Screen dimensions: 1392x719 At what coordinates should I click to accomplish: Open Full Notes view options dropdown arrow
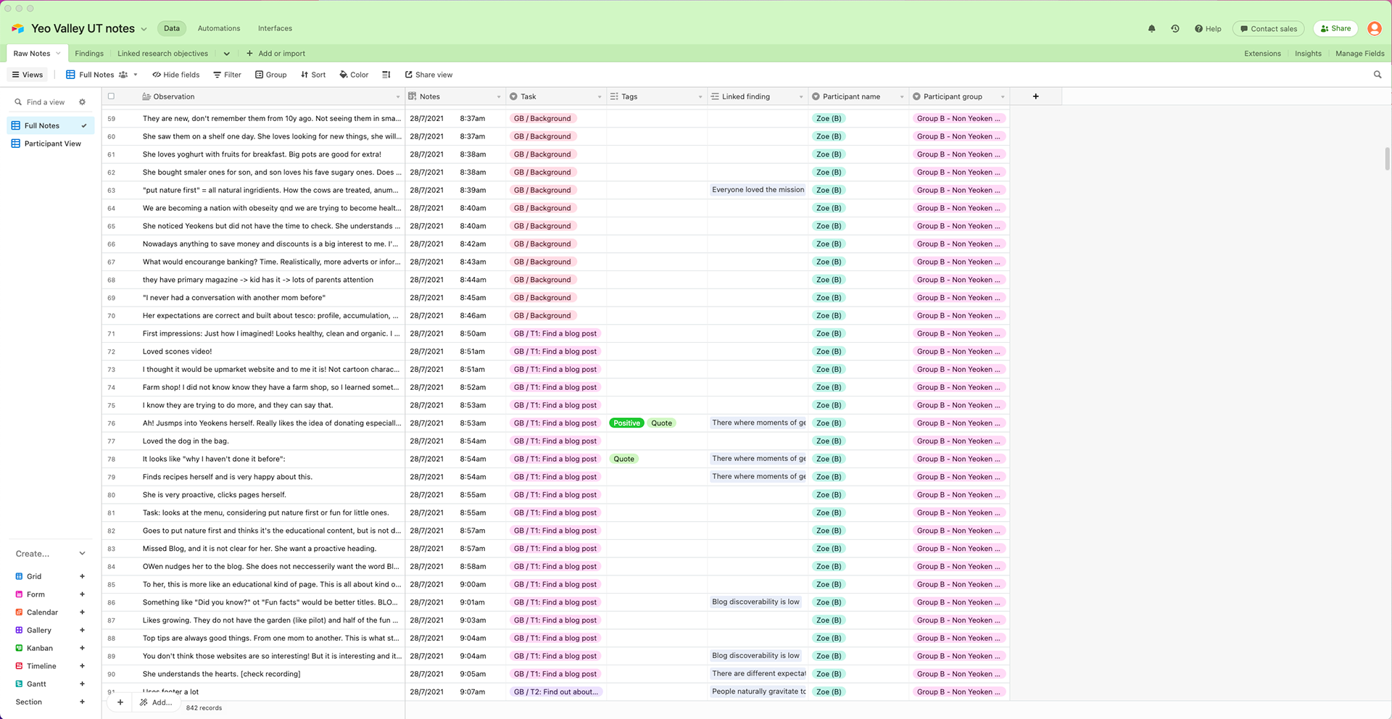click(136, 75)
